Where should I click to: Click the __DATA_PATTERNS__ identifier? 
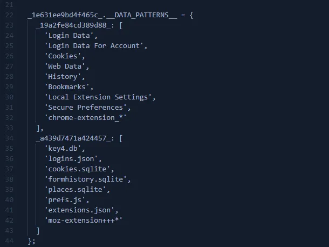pyautogui.click(x=139, y=15)
